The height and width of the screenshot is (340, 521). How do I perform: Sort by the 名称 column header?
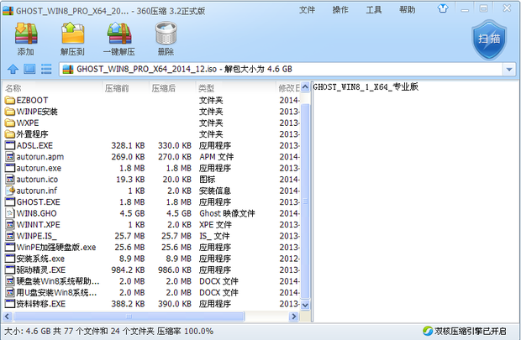click(52, 88)
